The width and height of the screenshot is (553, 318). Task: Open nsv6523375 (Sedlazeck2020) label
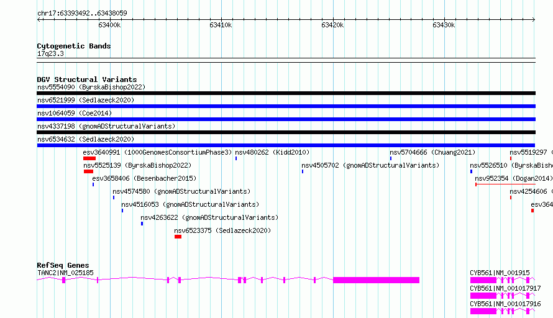coord(222,230)
